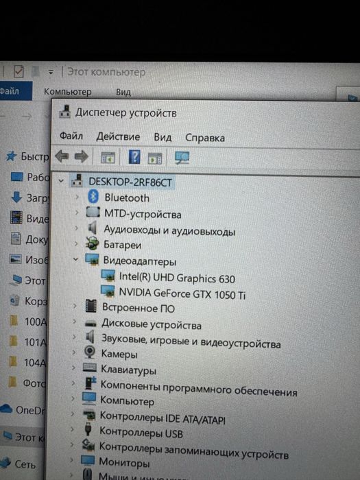360x480 pixels.
Task: Open the documents folder in Explorer sidebar
Action: pyautogui.click(x=29, y=239)
